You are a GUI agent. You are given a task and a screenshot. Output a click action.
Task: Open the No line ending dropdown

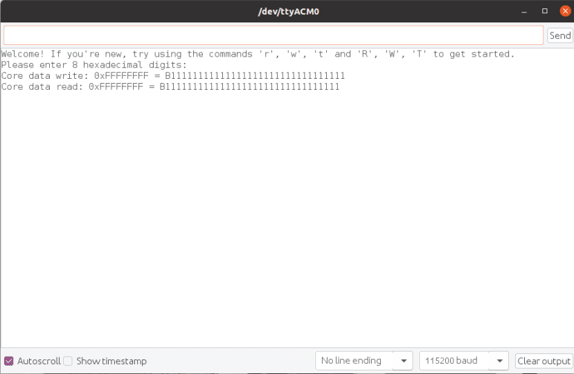(364, 361)
